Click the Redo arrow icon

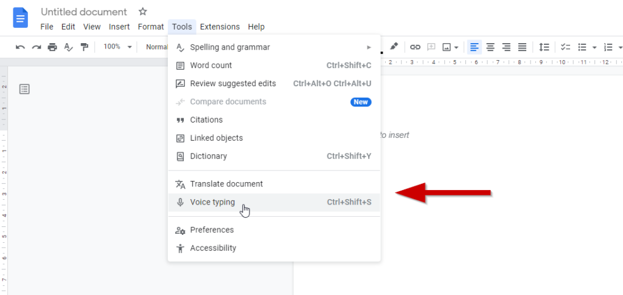point(37,47)
